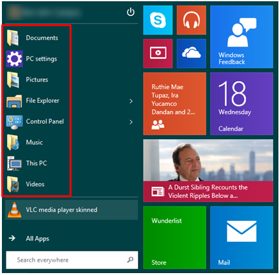Select the Pictures label

pyautogui.click(x=37, y=80)
